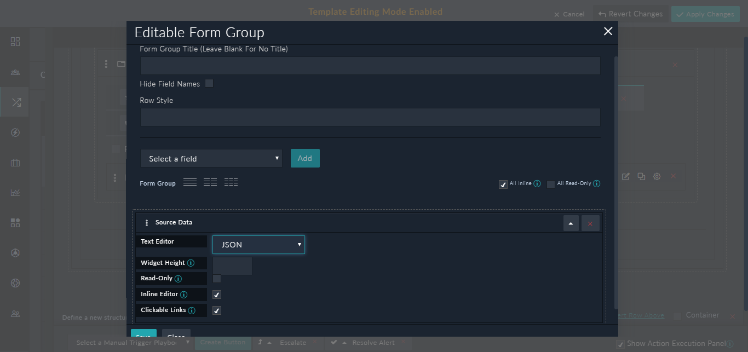Click Revert Changes at the top
This screenshot has width=748, height=352.
pos(630,14)
